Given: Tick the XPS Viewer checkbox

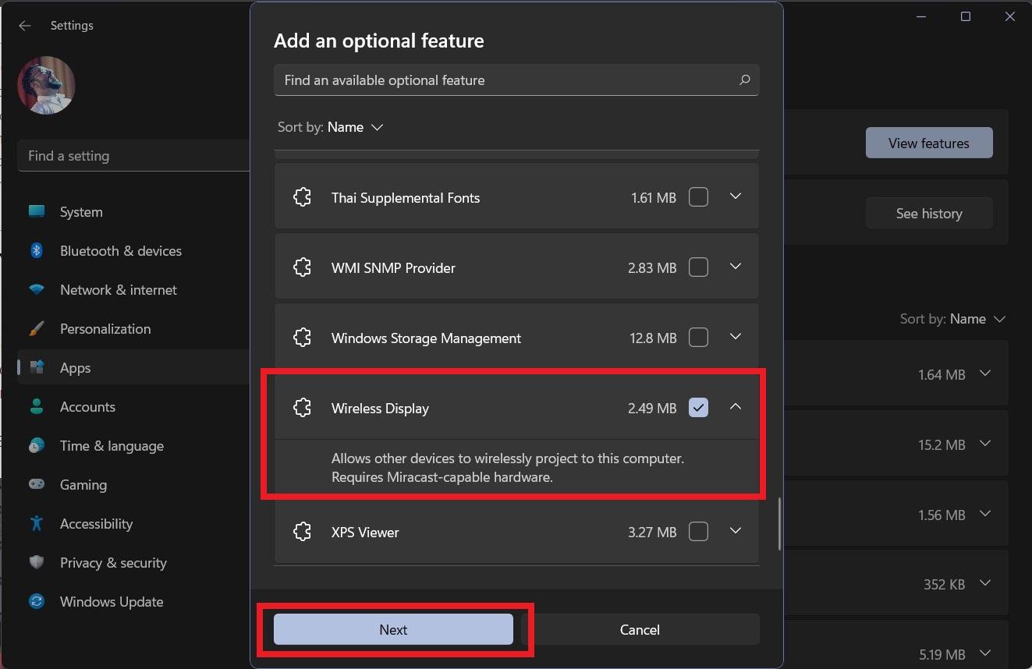Looking at the screenshot, I should (x=698, y=532).
